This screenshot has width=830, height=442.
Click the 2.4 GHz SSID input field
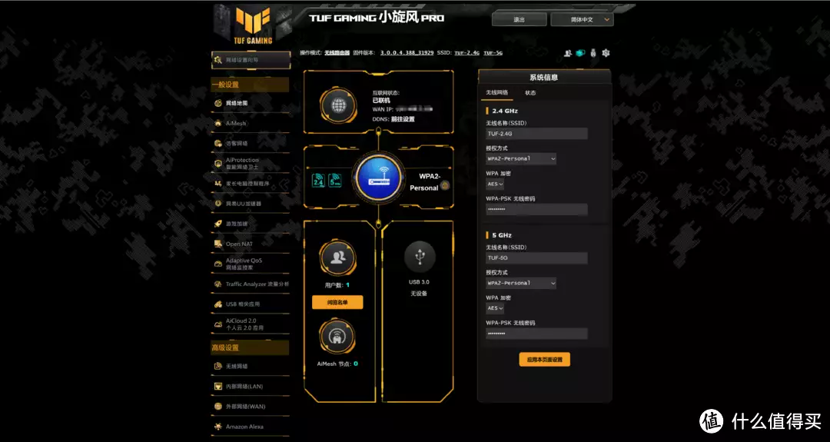tap(536, 134)
